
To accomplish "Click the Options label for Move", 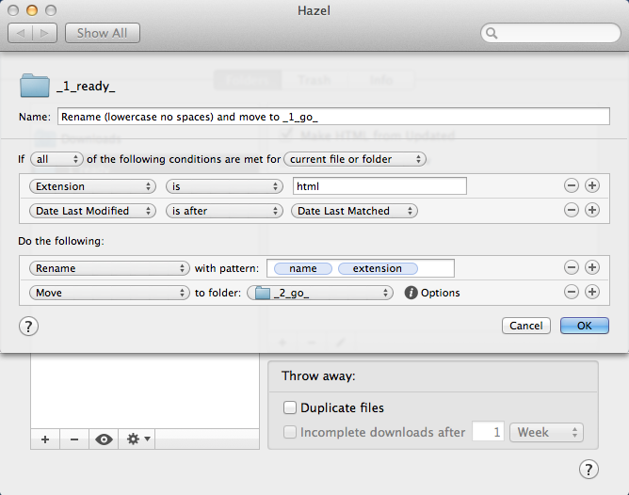I will (x=440, y=293).
